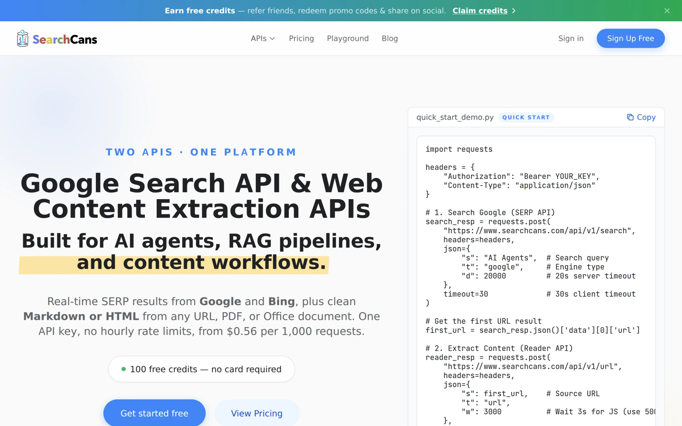Open the Blog nav item
This screenshot has height=426, width=682.
point(390,38)
